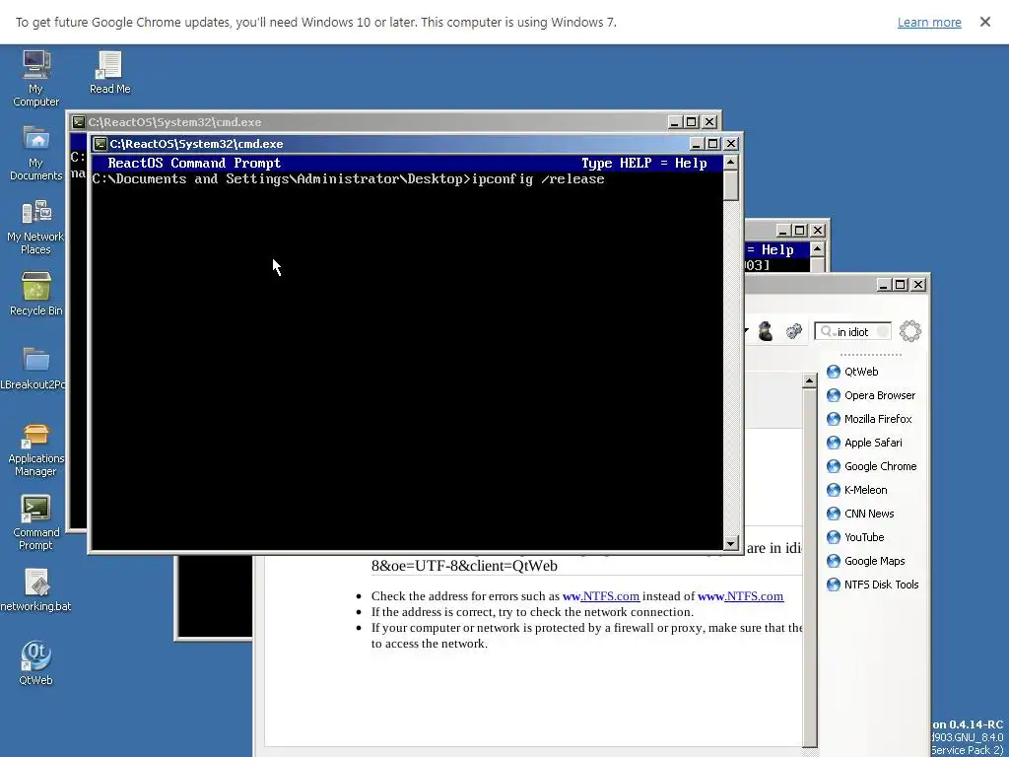Minimize the QtWeb browser window
The image size is (1009, 757).
click(884, 285)
